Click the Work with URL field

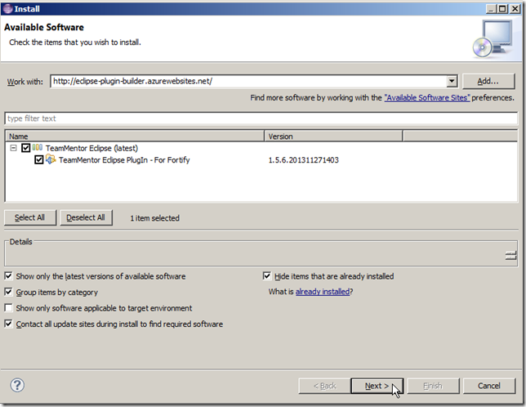click(x=249, y=81)
